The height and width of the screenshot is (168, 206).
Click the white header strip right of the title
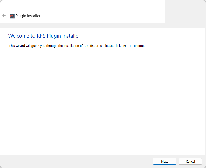(x=102, y=16)
